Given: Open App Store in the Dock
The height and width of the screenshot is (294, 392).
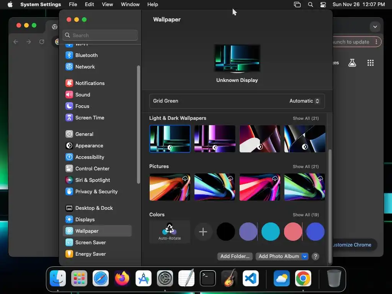Looking at the screenshot, I should [144, 278].
